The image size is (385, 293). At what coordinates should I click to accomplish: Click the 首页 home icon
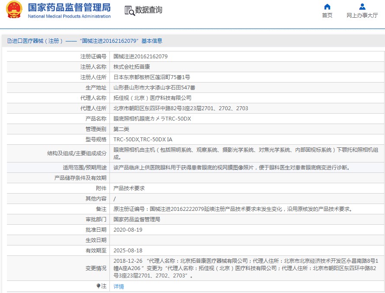[x=327, y=6]
